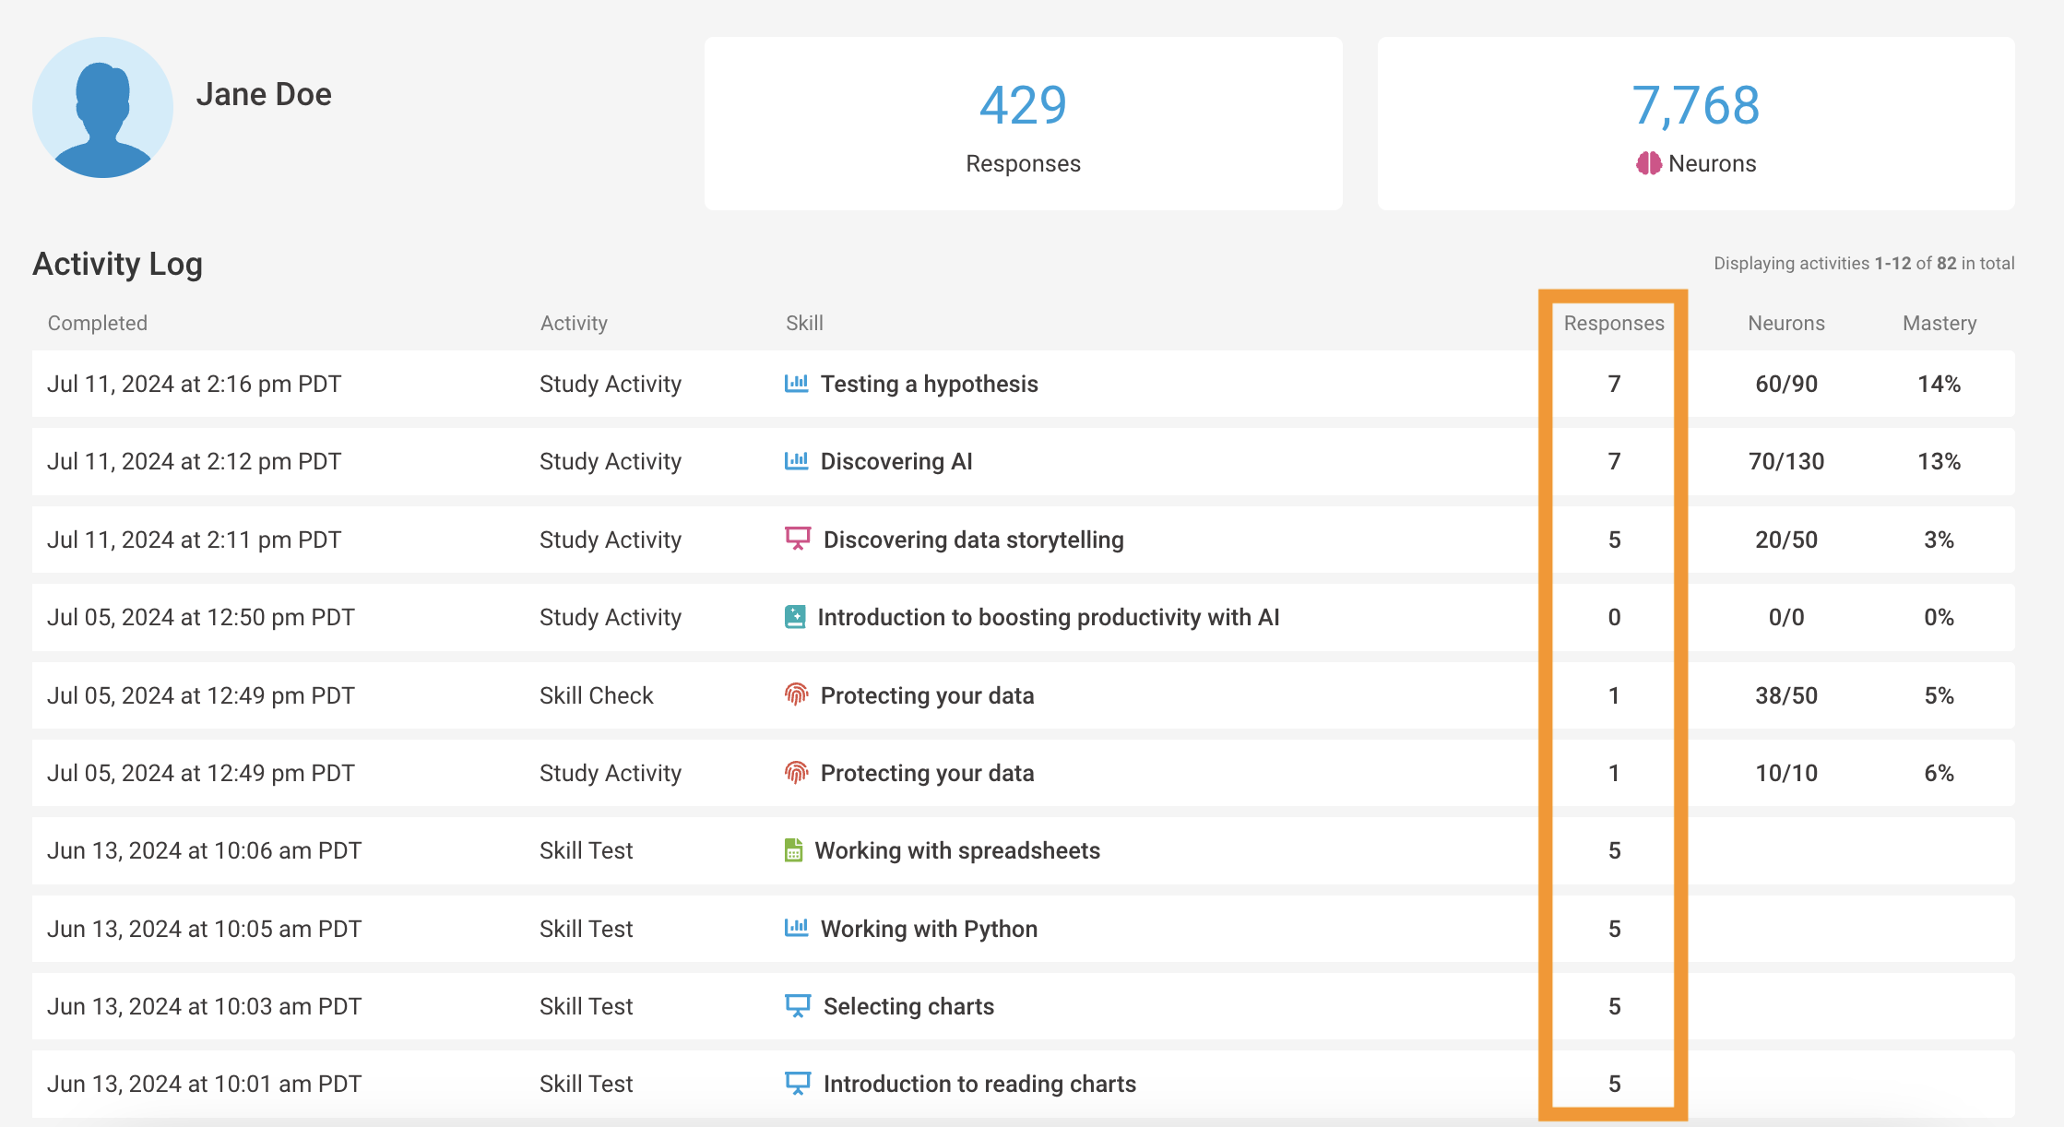The height and width of the screenshot is (1127, 2064).
Task: Click fingerprint icon in Skill Check row
Action: click(797, 694)
